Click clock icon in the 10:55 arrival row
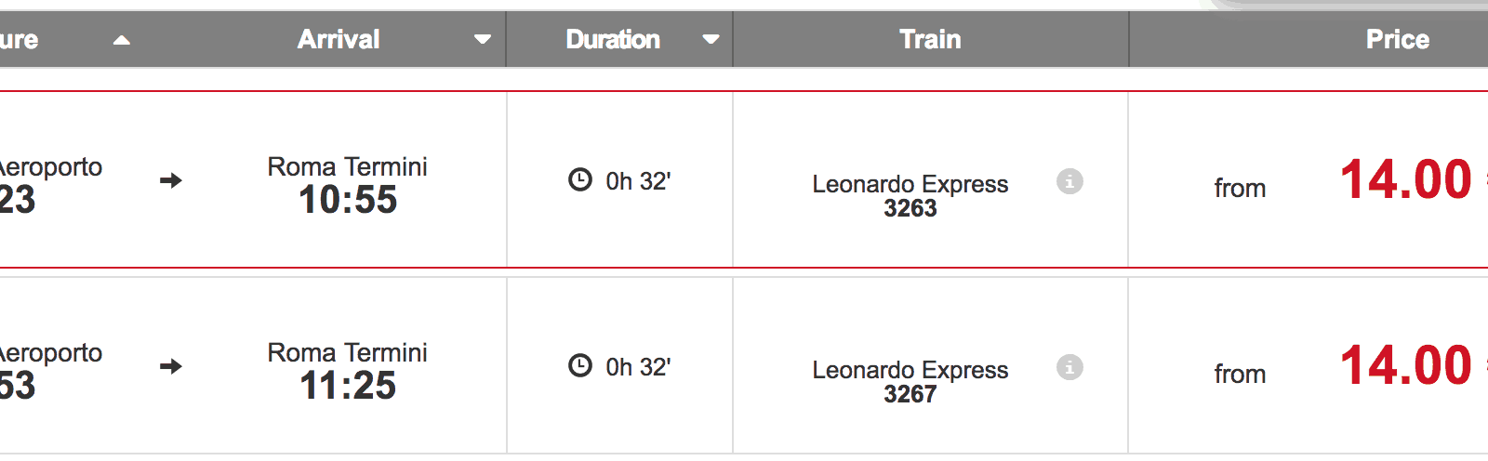 [x=580, y=179]
